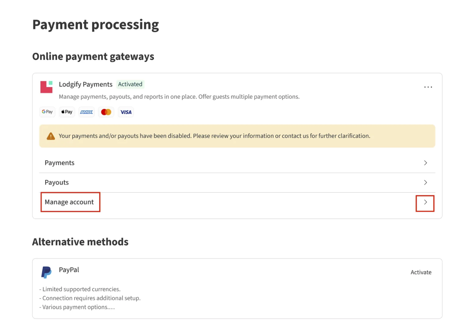
Task: Click the Manage account chevron arrow
Action: 425,202
